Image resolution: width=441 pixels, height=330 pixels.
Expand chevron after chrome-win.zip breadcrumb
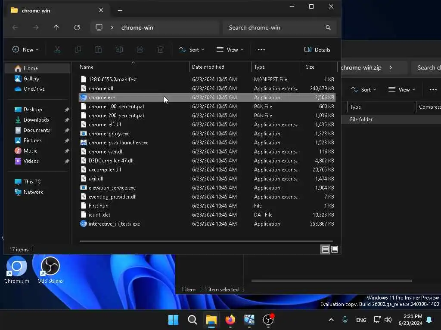point(391,67)
